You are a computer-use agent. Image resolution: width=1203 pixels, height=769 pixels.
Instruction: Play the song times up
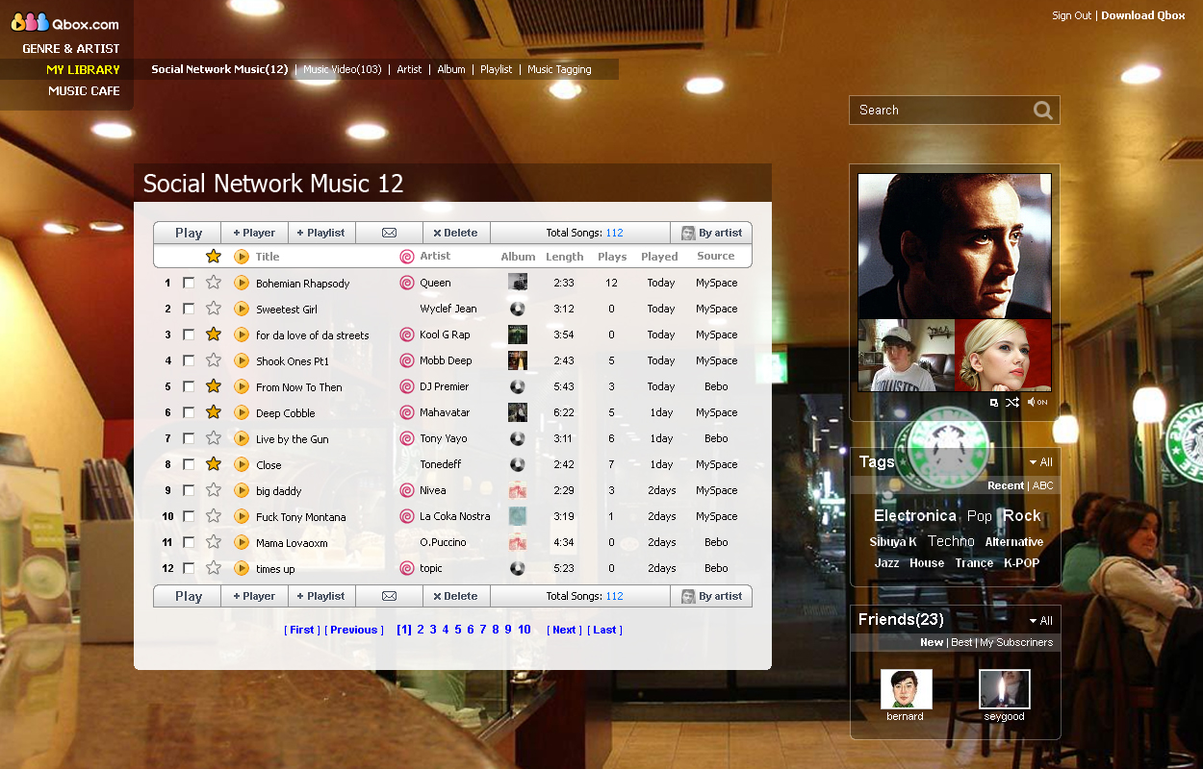[242, 568]
